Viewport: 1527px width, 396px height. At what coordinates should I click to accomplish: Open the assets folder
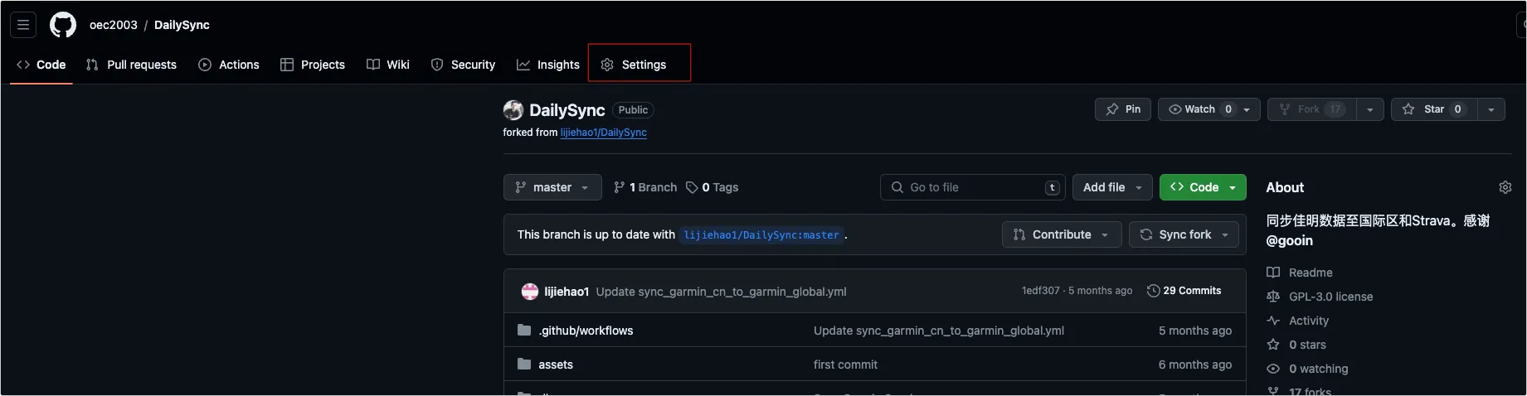point(556,365)
